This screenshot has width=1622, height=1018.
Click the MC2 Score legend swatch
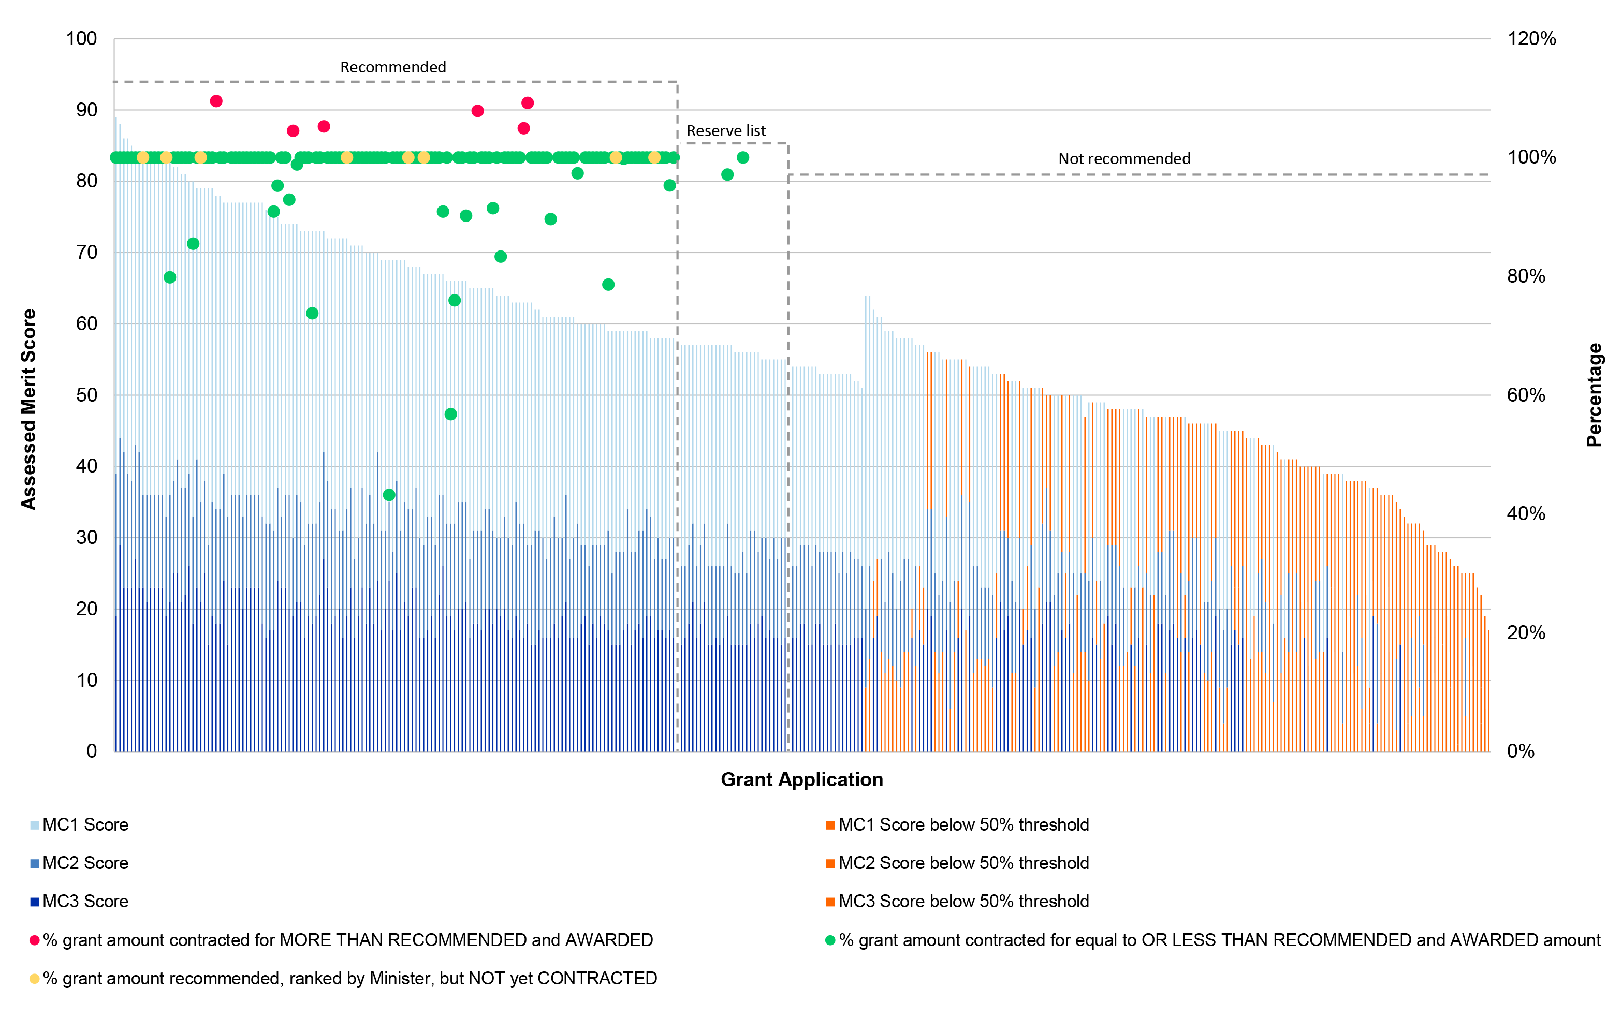tap(34, 864)
